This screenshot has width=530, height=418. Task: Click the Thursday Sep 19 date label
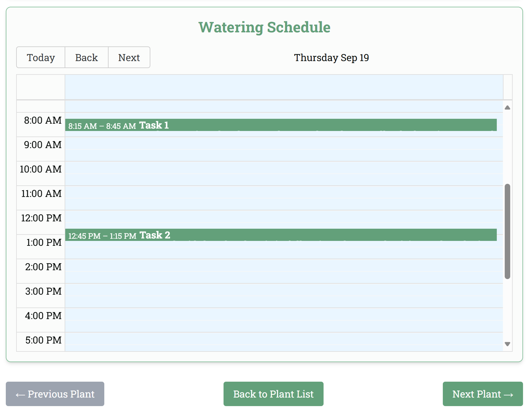click(x=331, y=58)
